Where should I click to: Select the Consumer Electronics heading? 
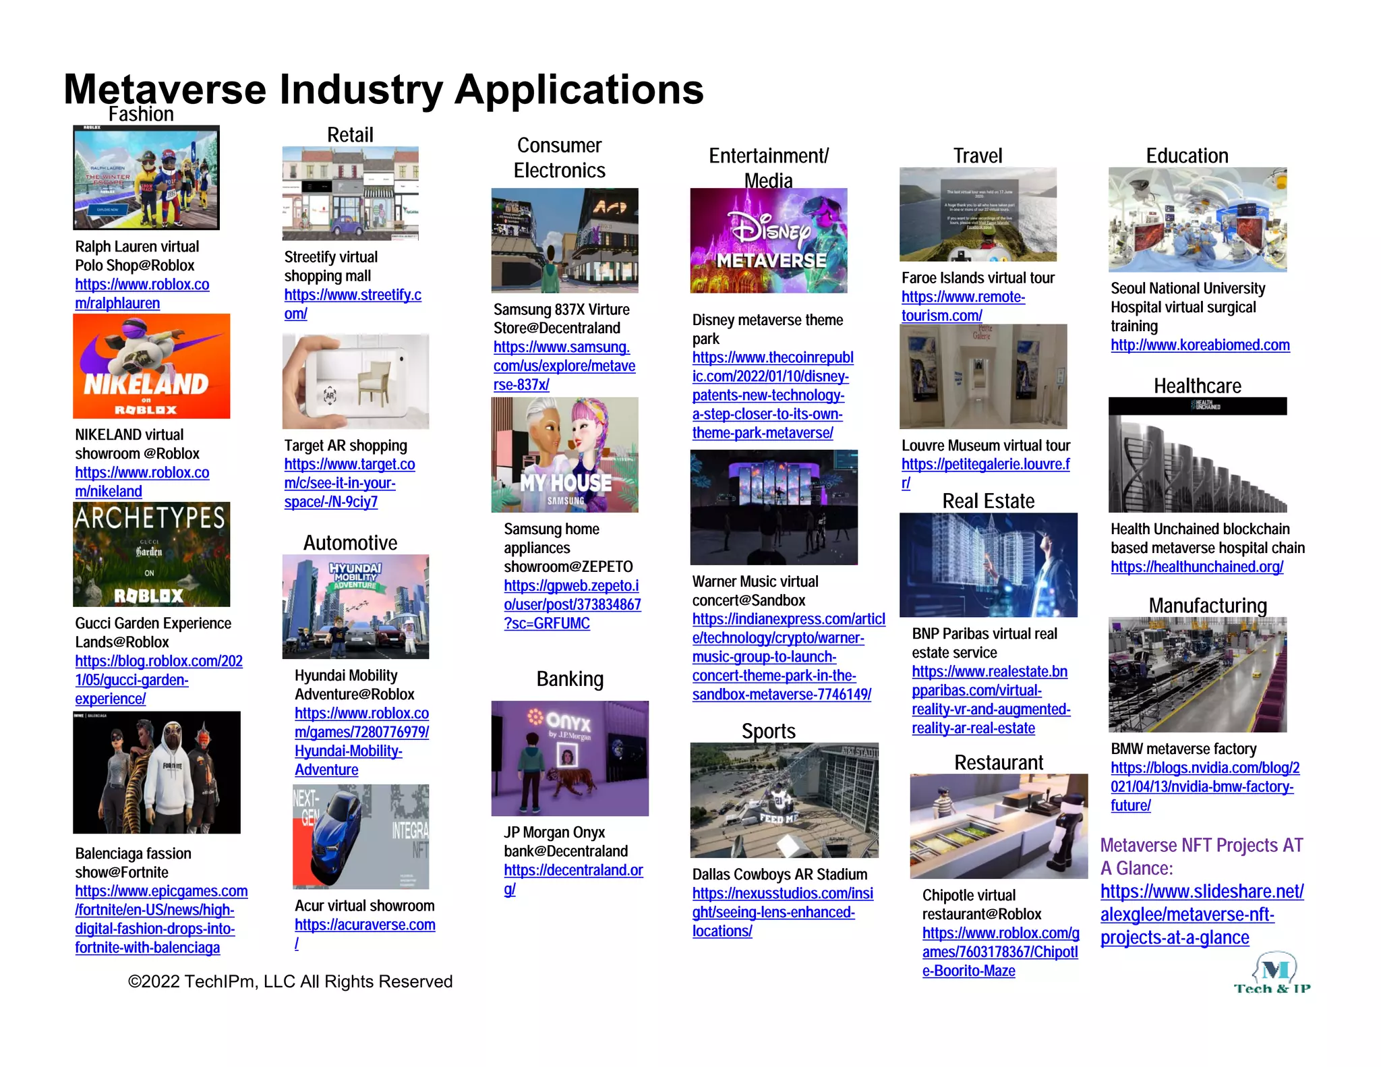click(559, 158)
